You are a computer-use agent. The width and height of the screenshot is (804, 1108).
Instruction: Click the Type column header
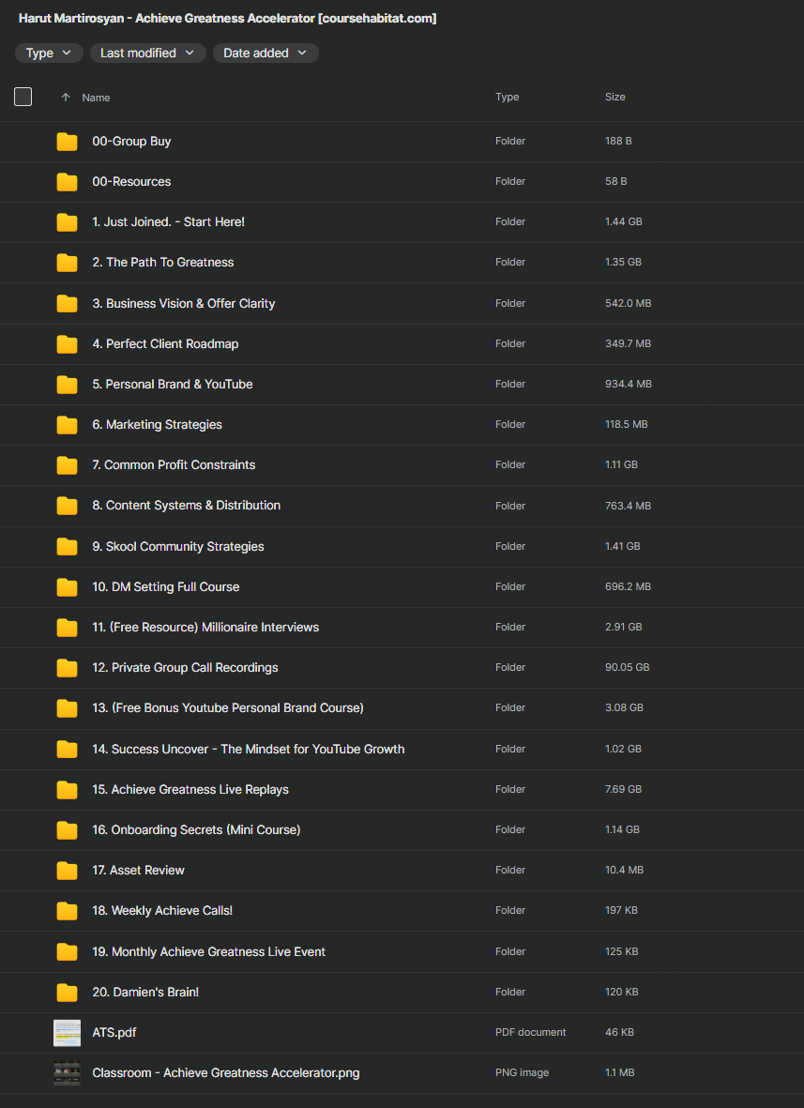point(508,98)
